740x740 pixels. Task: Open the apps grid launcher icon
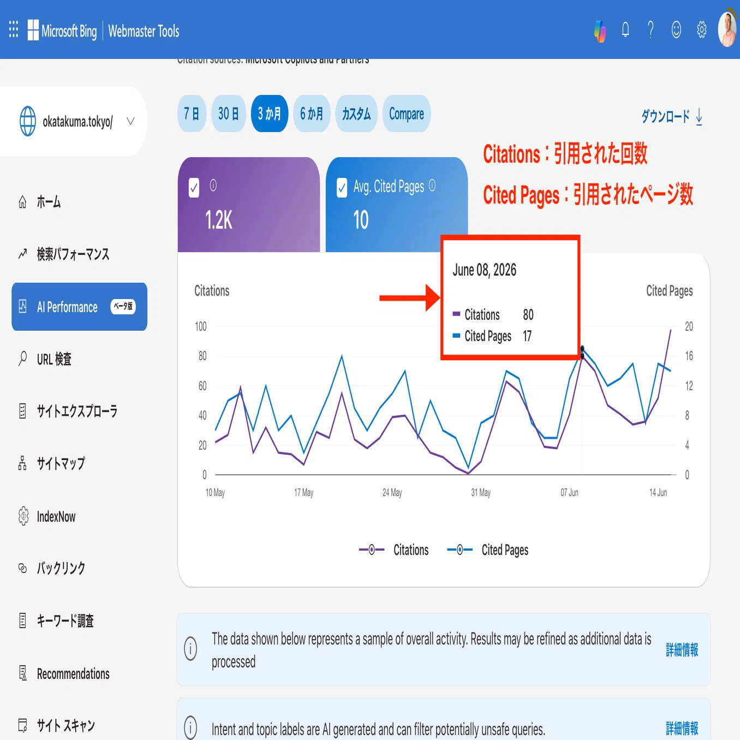pyautogui.click(x=14, y=29)
